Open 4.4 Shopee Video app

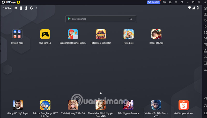[183, 105]
